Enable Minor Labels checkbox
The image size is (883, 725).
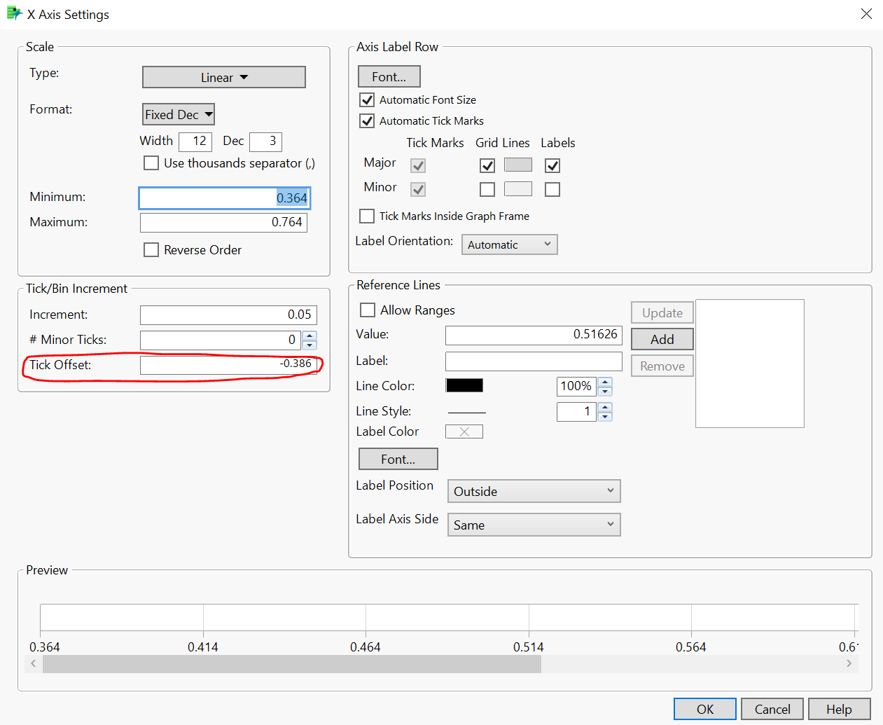coord(552,189)
